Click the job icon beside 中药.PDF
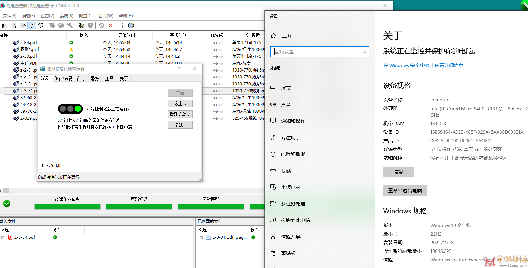 coord(16,63)
